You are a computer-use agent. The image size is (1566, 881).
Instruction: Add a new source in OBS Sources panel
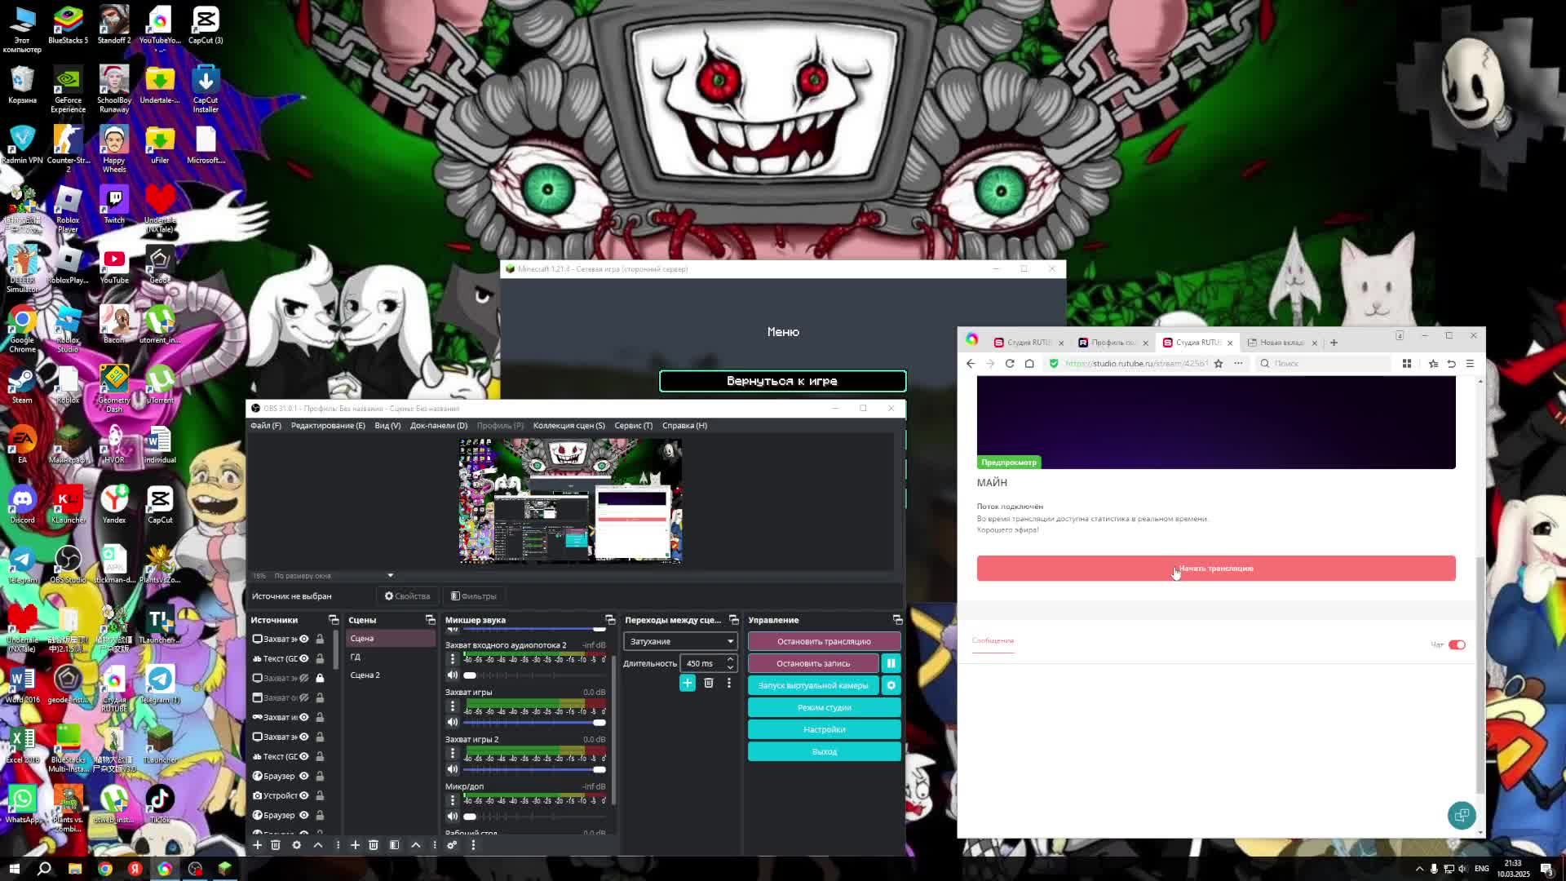(x=257, y=844)
